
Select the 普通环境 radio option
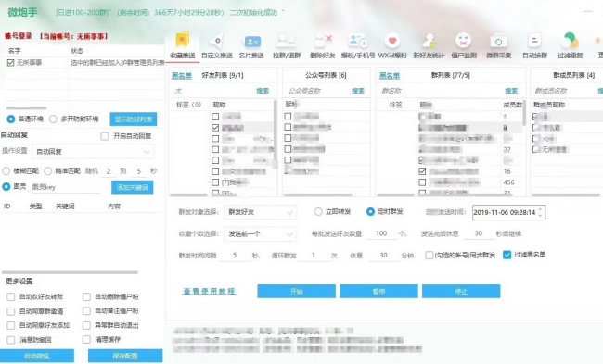[11, 119]
